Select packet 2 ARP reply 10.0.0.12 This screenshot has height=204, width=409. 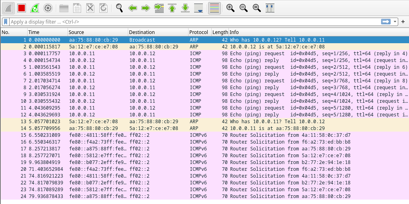tap(204, 47)
